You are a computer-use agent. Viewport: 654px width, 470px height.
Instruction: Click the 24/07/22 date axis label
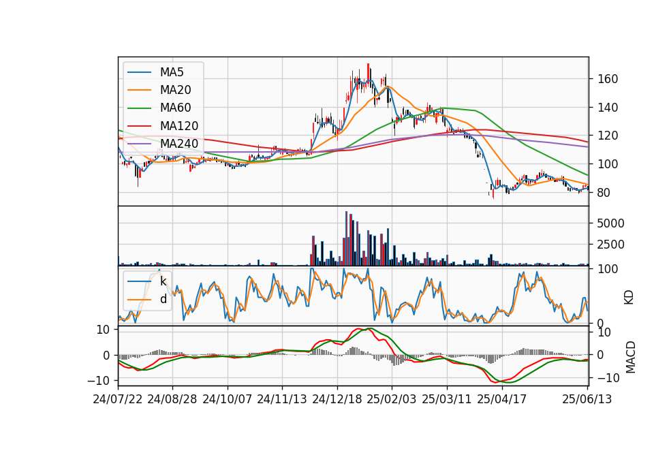tap(118, 399)
